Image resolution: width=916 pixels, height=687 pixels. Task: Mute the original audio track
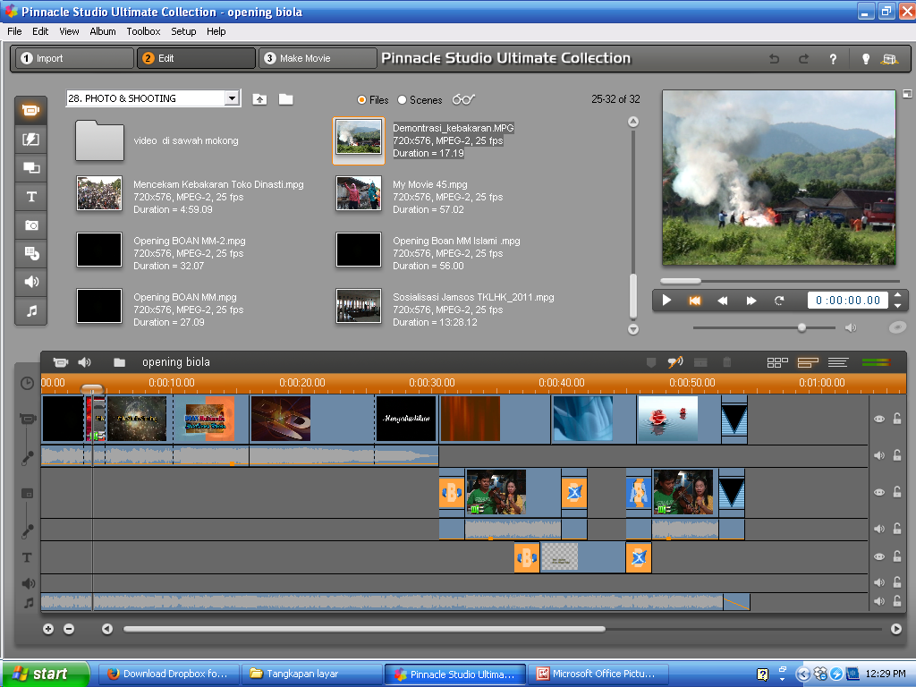(x=879, y=455)
